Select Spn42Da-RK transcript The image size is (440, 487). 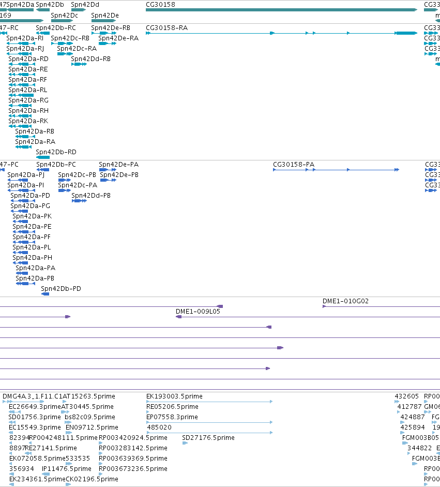pos(28,121)
